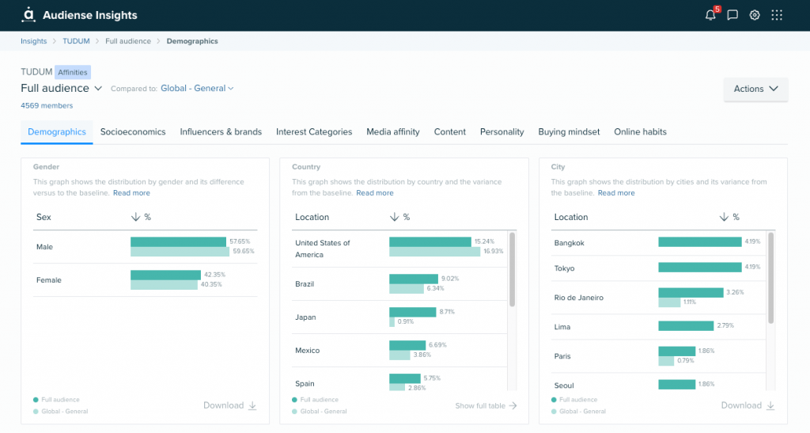Click the Gender card download arrow icon

coord(252,405)
